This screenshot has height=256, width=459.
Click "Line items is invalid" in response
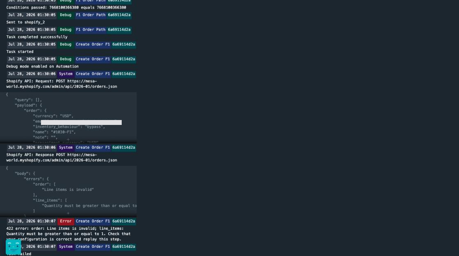[x=68, y=190]
